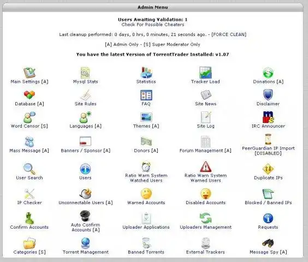Open the Forum Management document icon
This screenshot has width=308, height=262.
tap(205, 142)
